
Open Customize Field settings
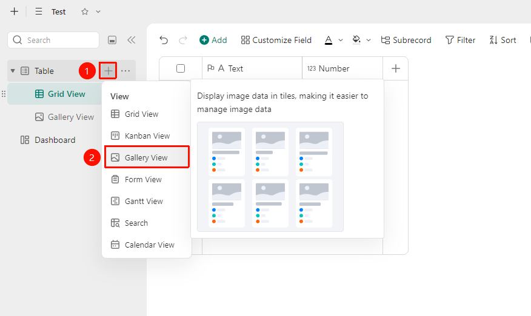[x=276, y=40]
